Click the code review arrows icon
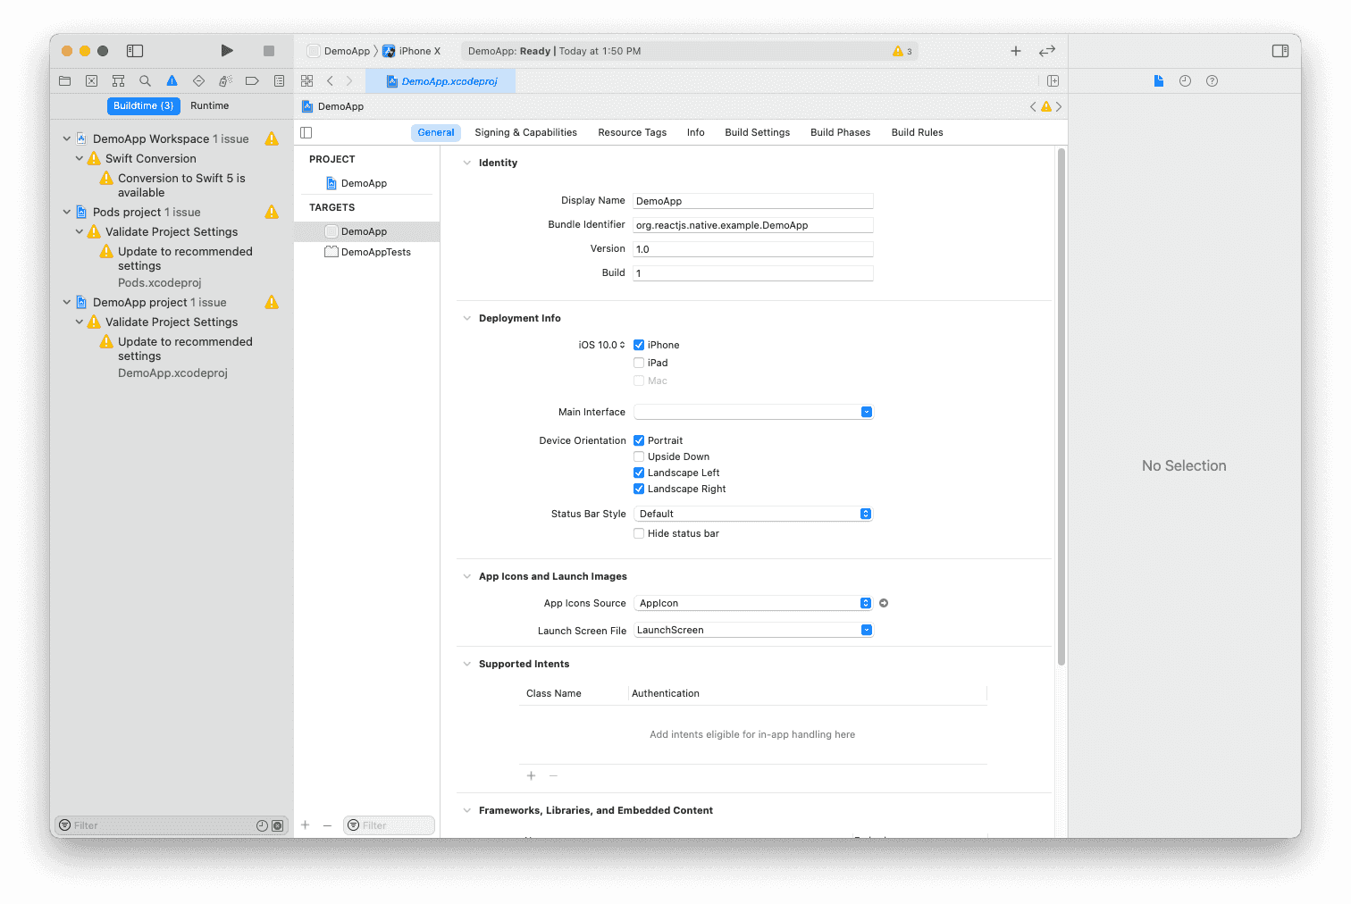This screenshot has height=904, width=1351. pyautogui.click(x=1047, y=51)
